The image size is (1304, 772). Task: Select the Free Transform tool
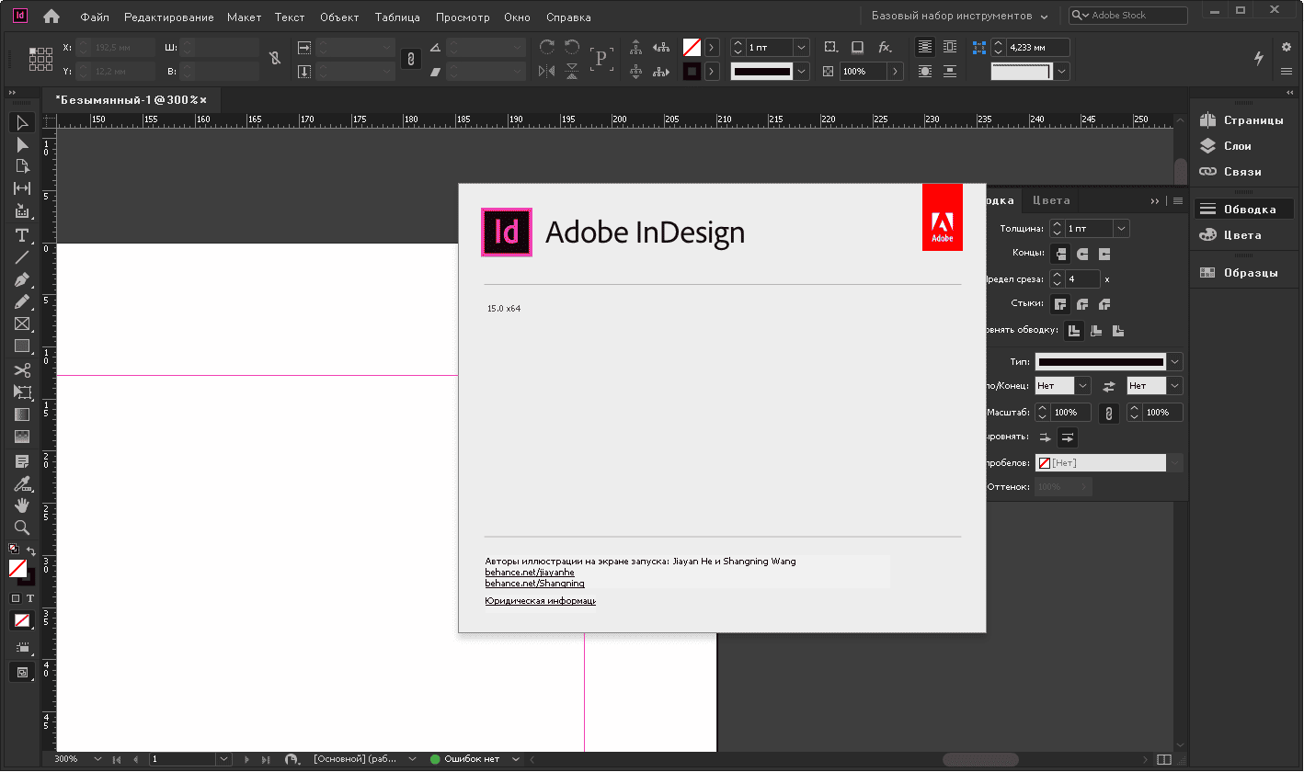22,392
